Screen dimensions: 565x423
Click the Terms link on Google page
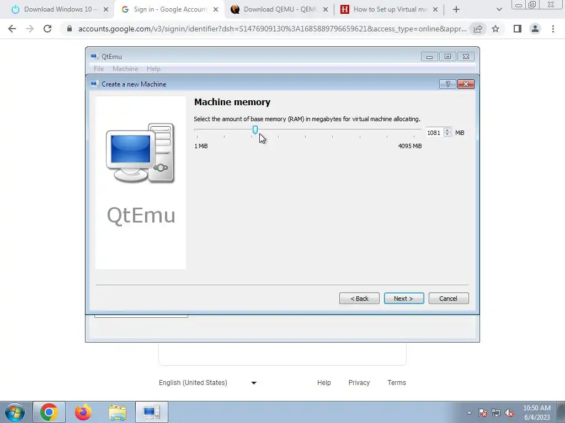(397, 383)
